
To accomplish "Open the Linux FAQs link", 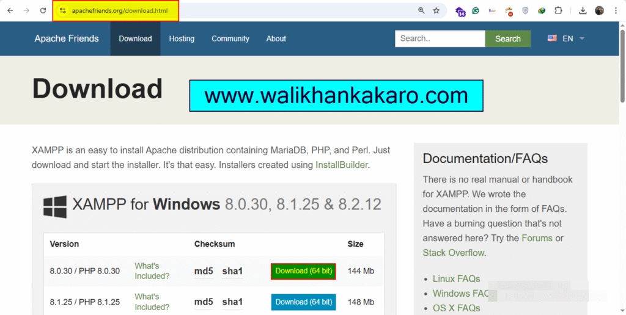I will click(456, 279).
